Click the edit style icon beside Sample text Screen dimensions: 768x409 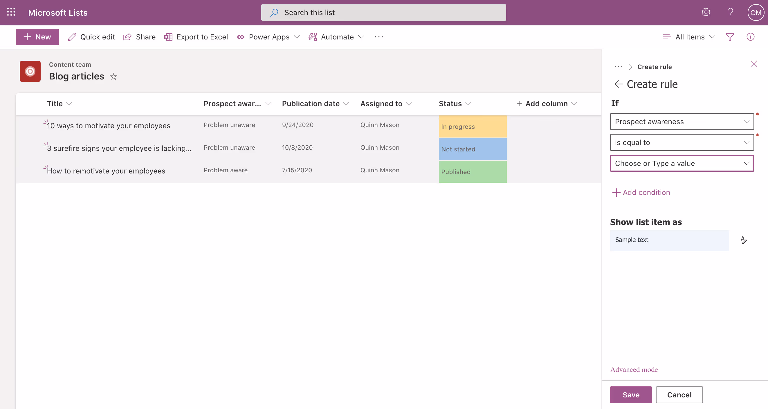point(744,240)
